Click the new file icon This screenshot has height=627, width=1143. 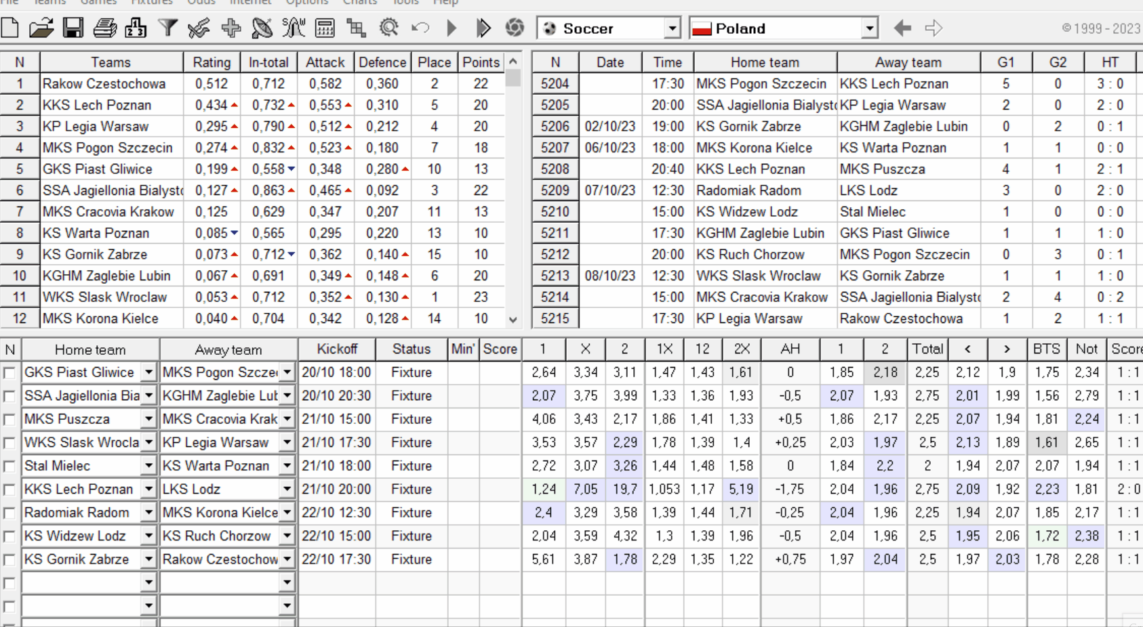10,28
